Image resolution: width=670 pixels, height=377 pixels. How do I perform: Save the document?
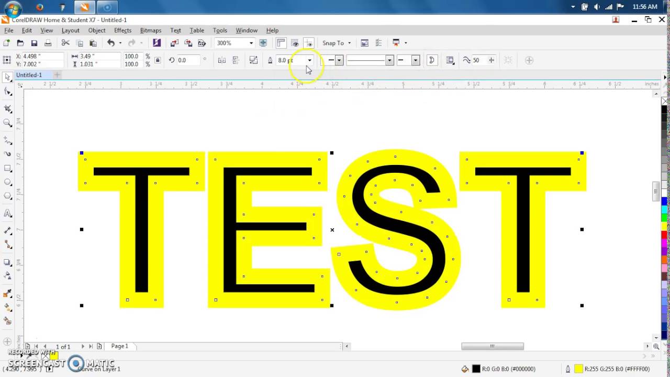34,43
